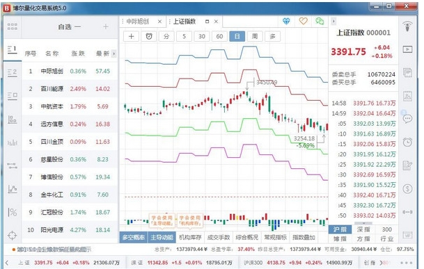
Task: Open the grid menu icon above watchlist
Action: pyautogui.click(x=12, y=26)
